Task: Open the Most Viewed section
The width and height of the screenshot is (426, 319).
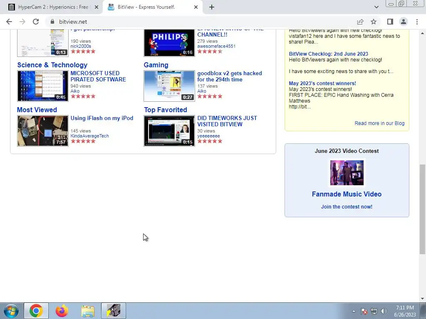Action: (x=37, y=110)
